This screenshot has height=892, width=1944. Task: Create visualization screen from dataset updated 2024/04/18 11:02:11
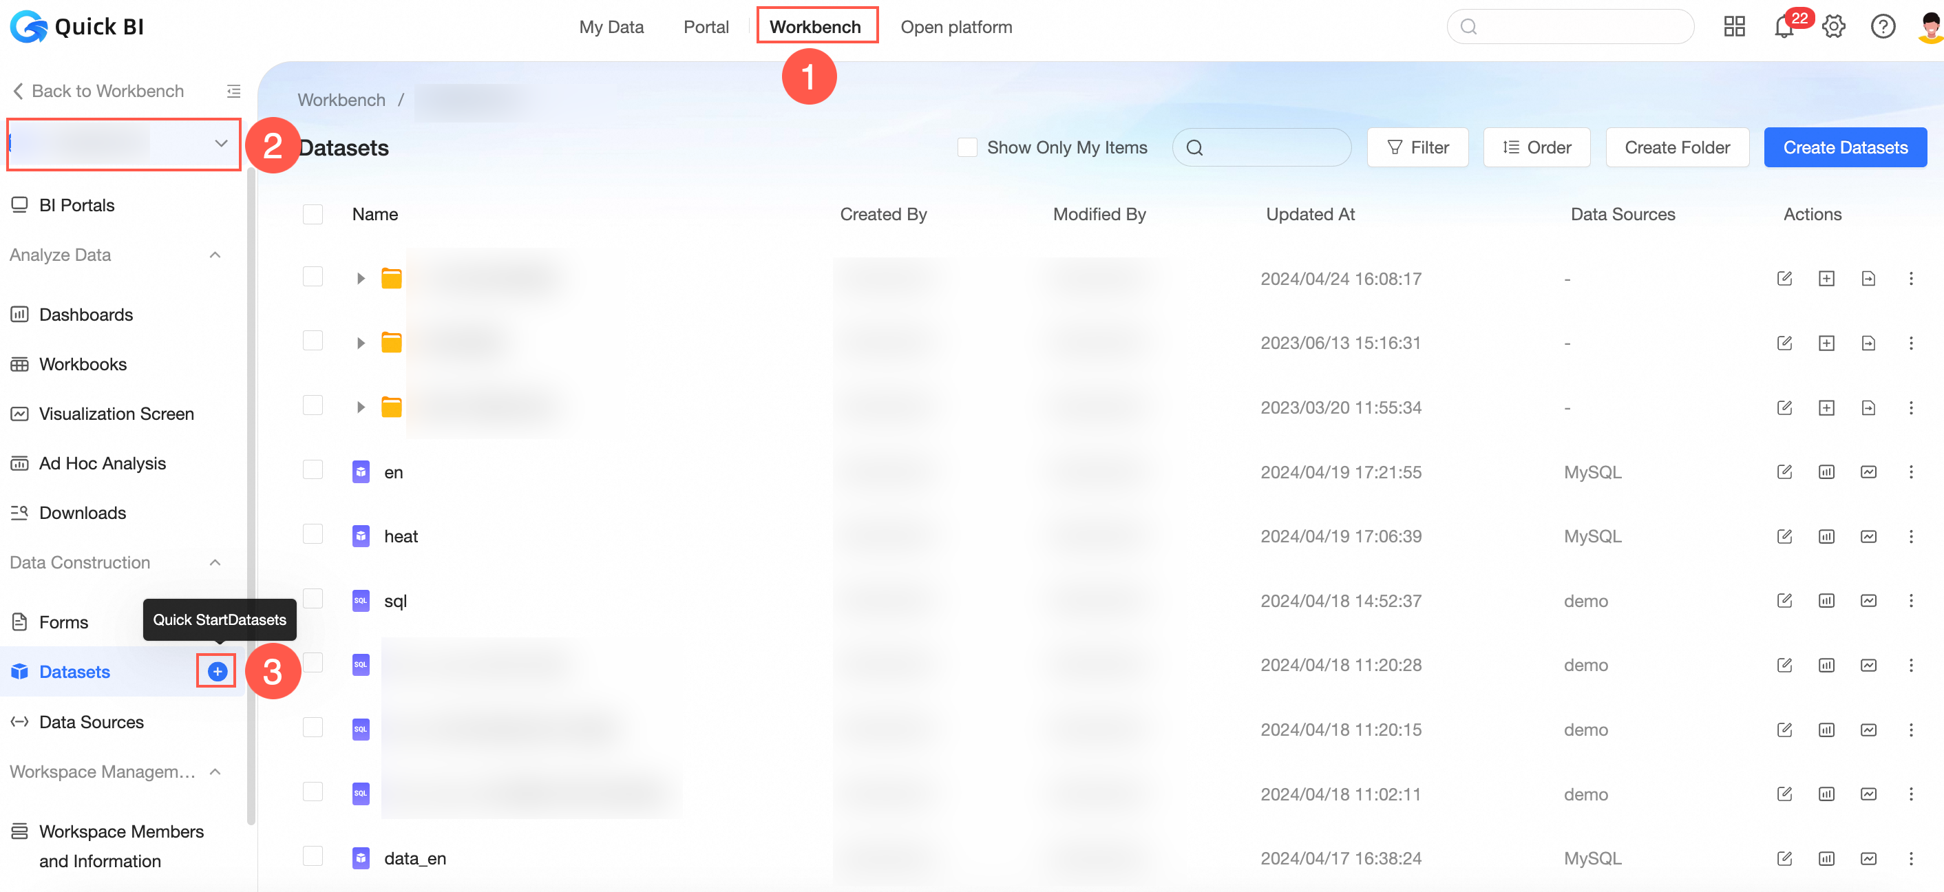click(x=1868, y=794)
